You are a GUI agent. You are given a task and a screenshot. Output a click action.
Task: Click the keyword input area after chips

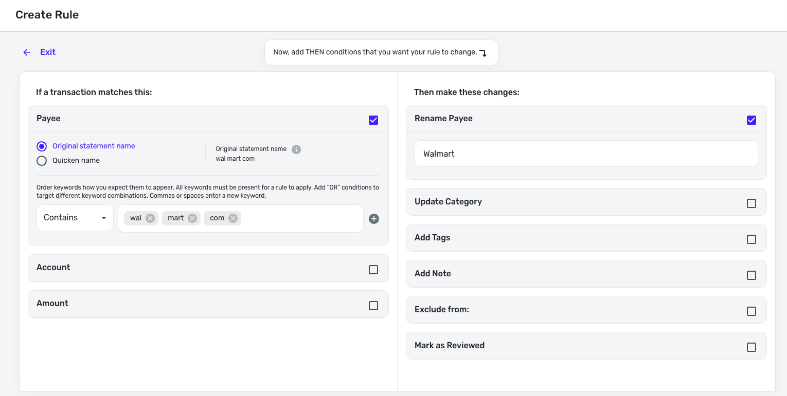tap(301, 218)
